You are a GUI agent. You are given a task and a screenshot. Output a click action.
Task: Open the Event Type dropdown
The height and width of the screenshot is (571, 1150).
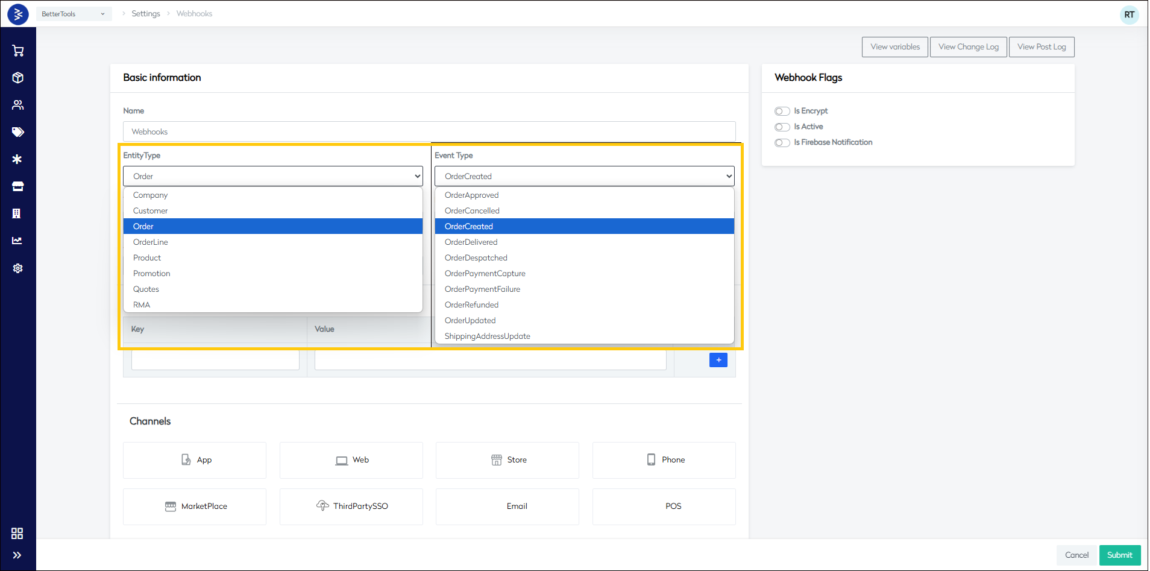[584, 177]
